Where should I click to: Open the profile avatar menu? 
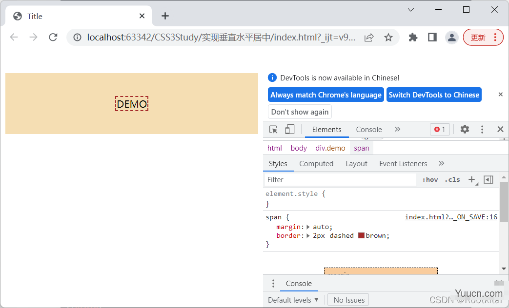click(451, 38)
